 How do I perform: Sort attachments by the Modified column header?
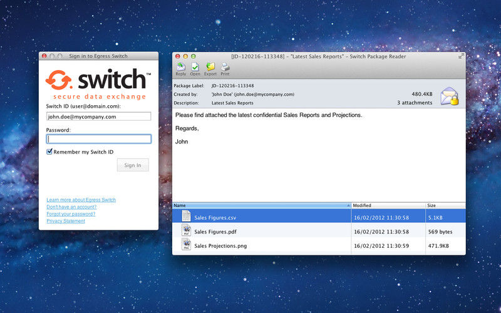tap(388, 205)
